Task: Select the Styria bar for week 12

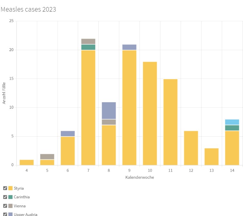Action: (191, 148)
